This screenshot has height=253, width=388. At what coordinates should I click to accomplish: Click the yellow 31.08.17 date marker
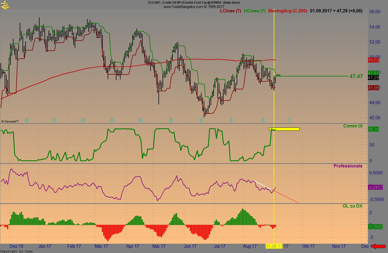pos(274,246)
